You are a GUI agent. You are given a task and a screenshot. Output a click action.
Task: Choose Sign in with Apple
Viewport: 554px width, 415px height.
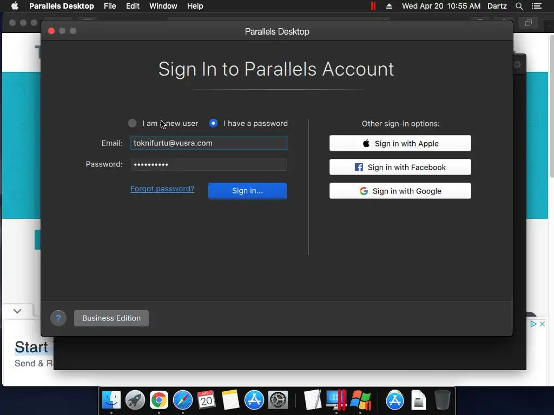tap(400, 143)
